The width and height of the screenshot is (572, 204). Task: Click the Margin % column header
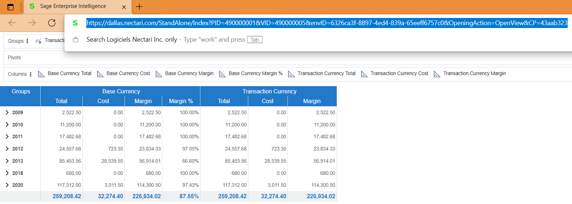click(181, 101)
